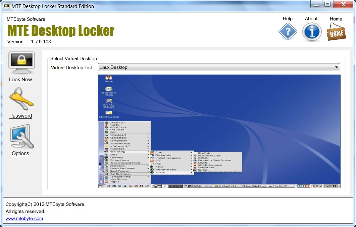Image resolution: width=356 pixels, height=227 pixels.
Task: Close the MTE Desktop Locker window
Action: [x=343, y=5]
